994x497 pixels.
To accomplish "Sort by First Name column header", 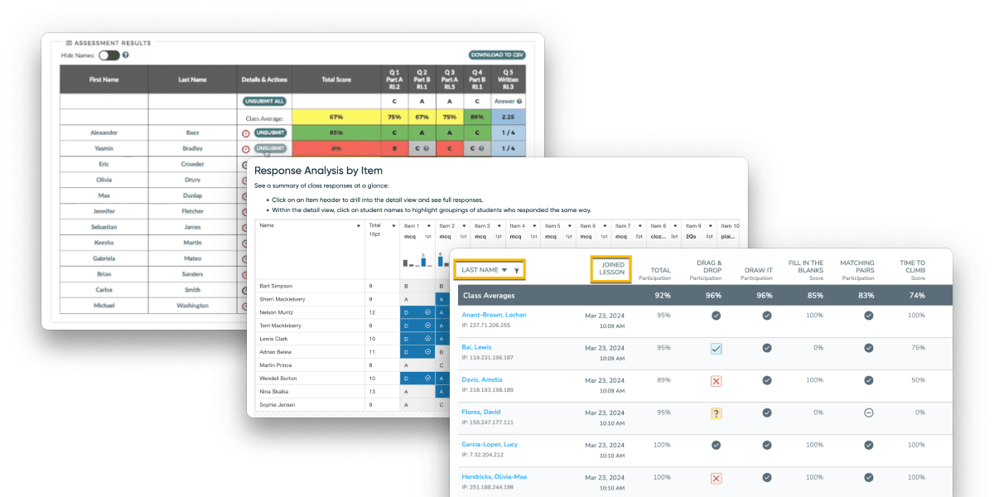I will coord(104,80).
